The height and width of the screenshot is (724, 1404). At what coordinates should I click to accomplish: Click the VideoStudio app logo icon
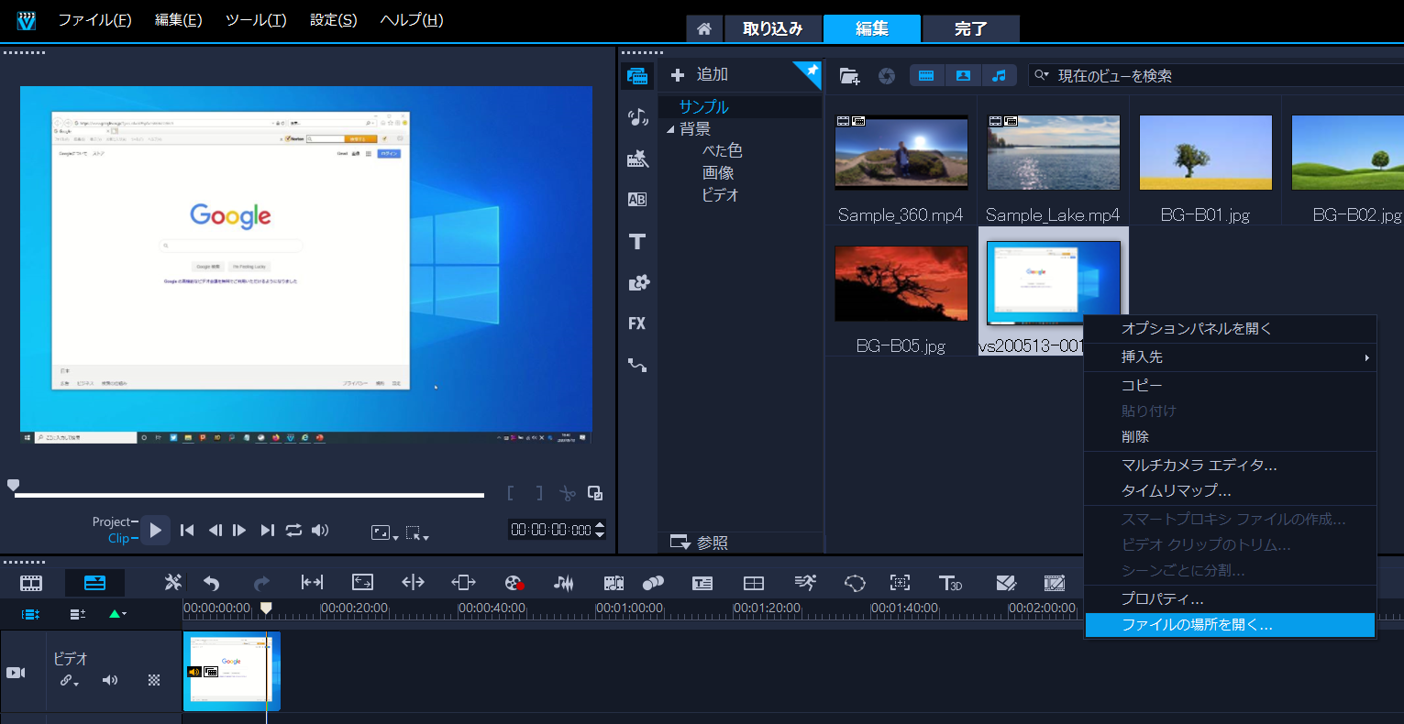pyautogui.click(x=27, y=20)
